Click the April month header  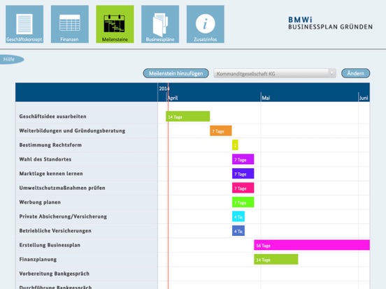tap(173, 98)
